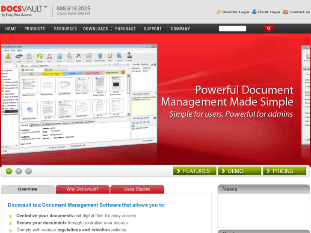311x233 pixels.
Task: Click the Contact us envelope icon
Action: tap(286, 12)
